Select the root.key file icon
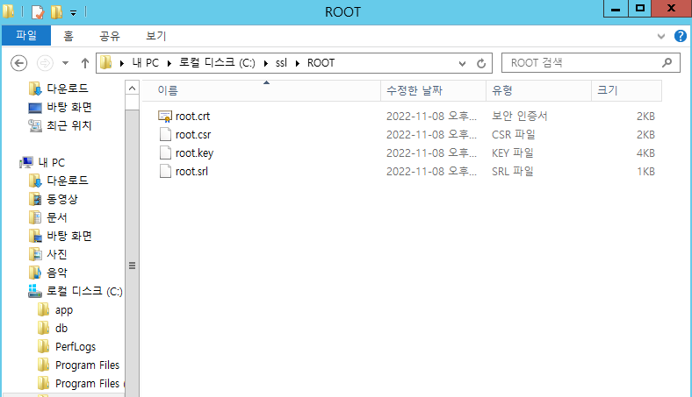The image size is (692, 397). coord(165,152)
